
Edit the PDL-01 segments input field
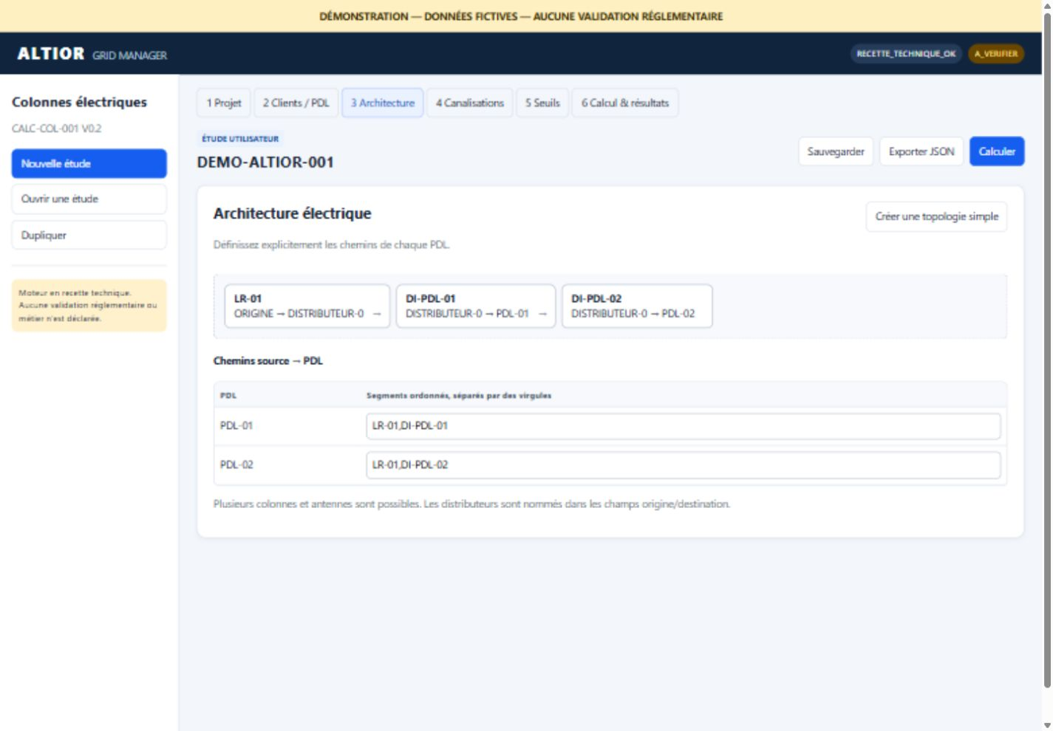684,426
